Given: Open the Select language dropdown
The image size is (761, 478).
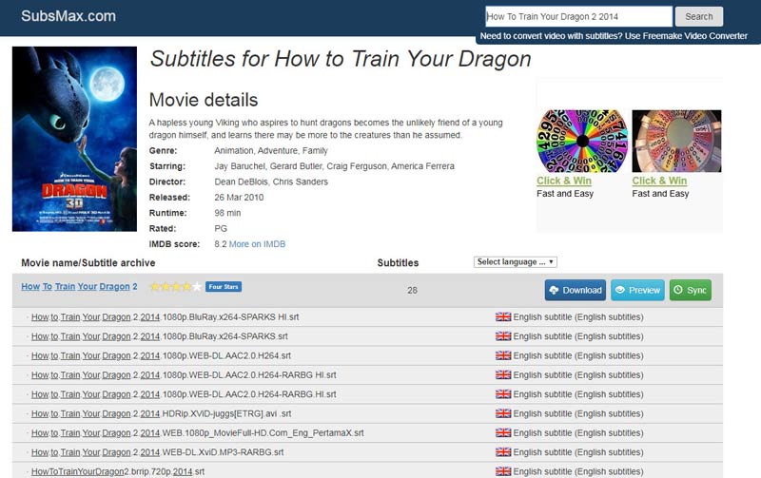Looking at the screenshot, I should [x=515, y=261].
